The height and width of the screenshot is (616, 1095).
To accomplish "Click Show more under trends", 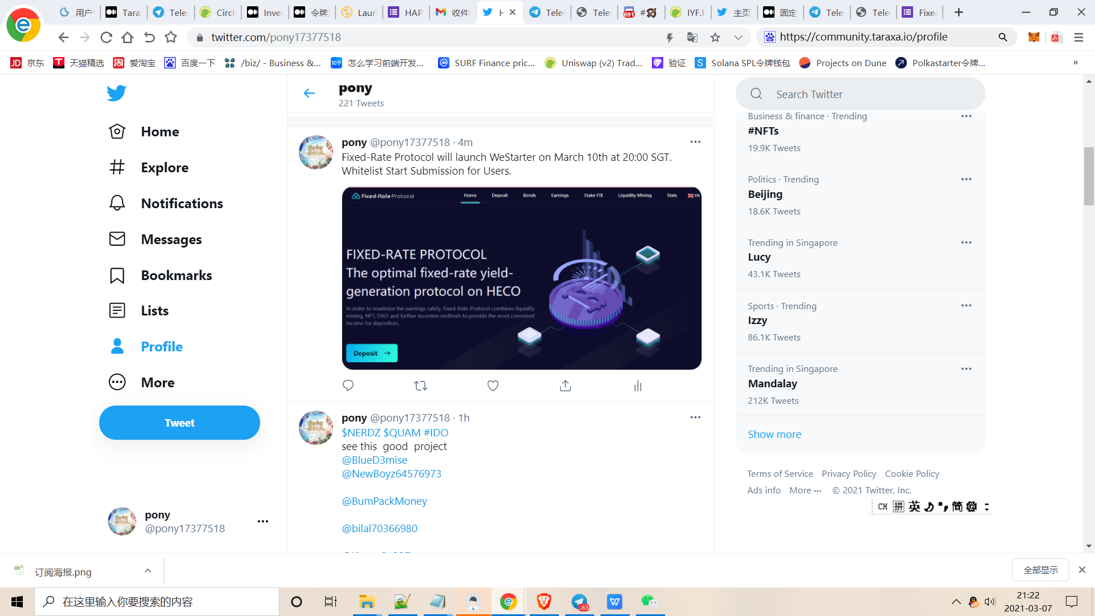I will tap(774, 434).
